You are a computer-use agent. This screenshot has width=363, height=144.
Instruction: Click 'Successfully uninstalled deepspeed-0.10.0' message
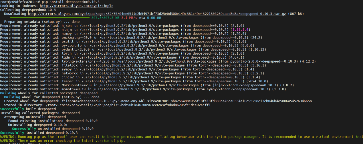tap(53, 129)
